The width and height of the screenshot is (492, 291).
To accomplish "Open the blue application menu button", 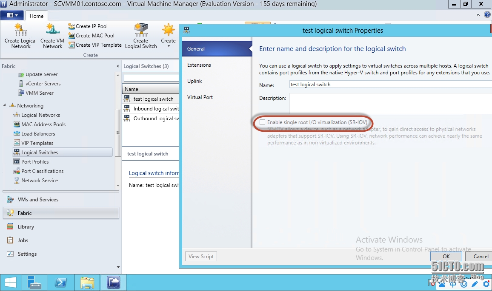I will coord(12,15).
